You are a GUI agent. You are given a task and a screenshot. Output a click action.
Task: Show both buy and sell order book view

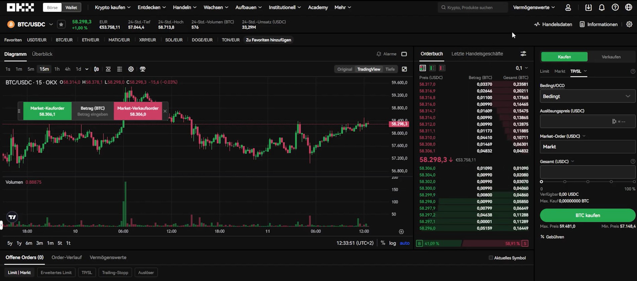423,68
